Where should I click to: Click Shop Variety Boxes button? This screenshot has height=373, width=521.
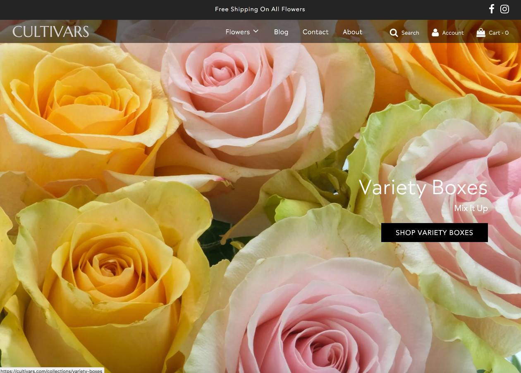(x=434, y=233)
